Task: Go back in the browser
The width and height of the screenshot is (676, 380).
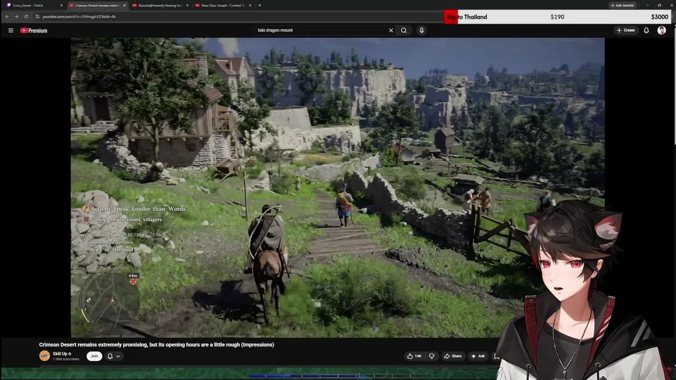Action: click(x=7, y=16)
